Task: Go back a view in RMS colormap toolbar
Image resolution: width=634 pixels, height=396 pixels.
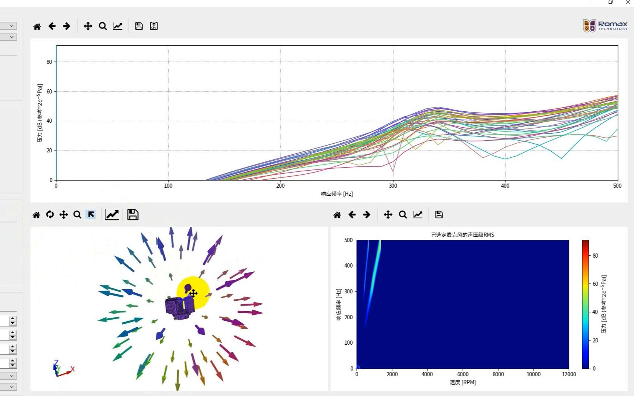Action: click(x=352, y=215)
